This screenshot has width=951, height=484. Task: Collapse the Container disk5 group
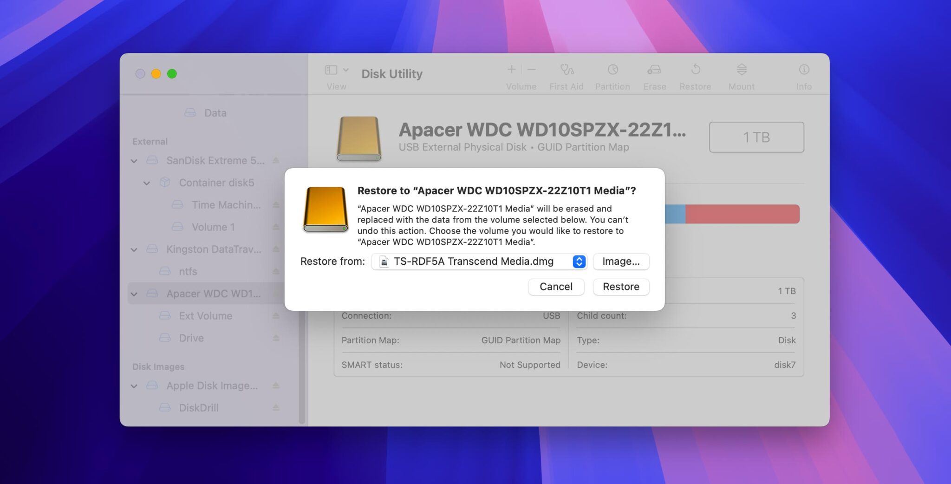147,183
